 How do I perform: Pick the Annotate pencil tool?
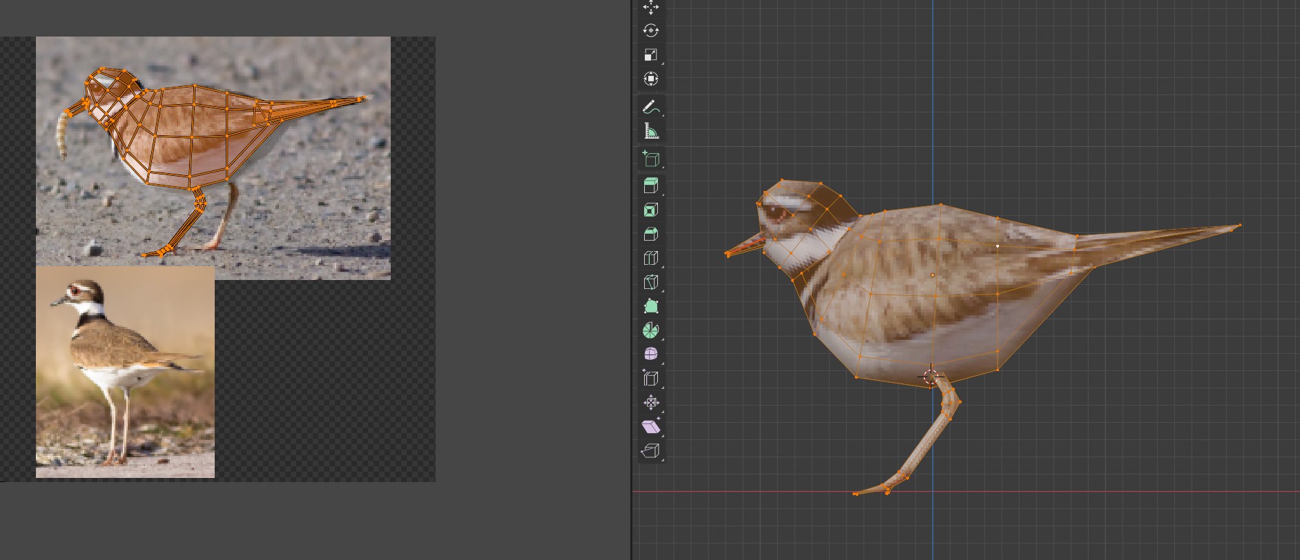pyautogui.click(x=650, y=108)
